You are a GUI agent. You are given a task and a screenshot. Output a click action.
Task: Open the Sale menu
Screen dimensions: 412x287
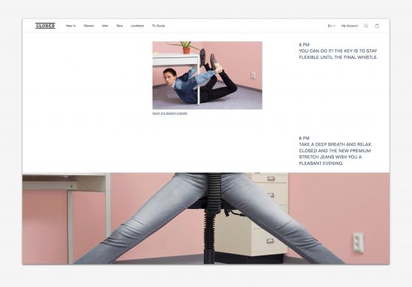tap(119, 26)
